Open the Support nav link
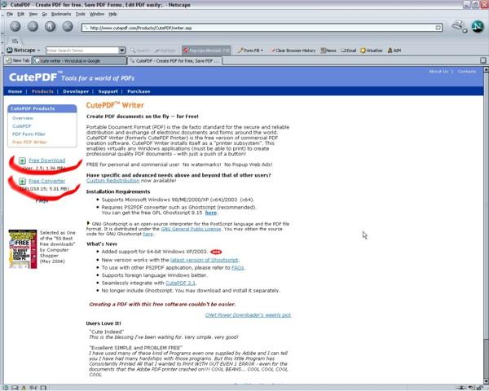The width and height of the screenshot is (489, 391). tap(108, 91)
